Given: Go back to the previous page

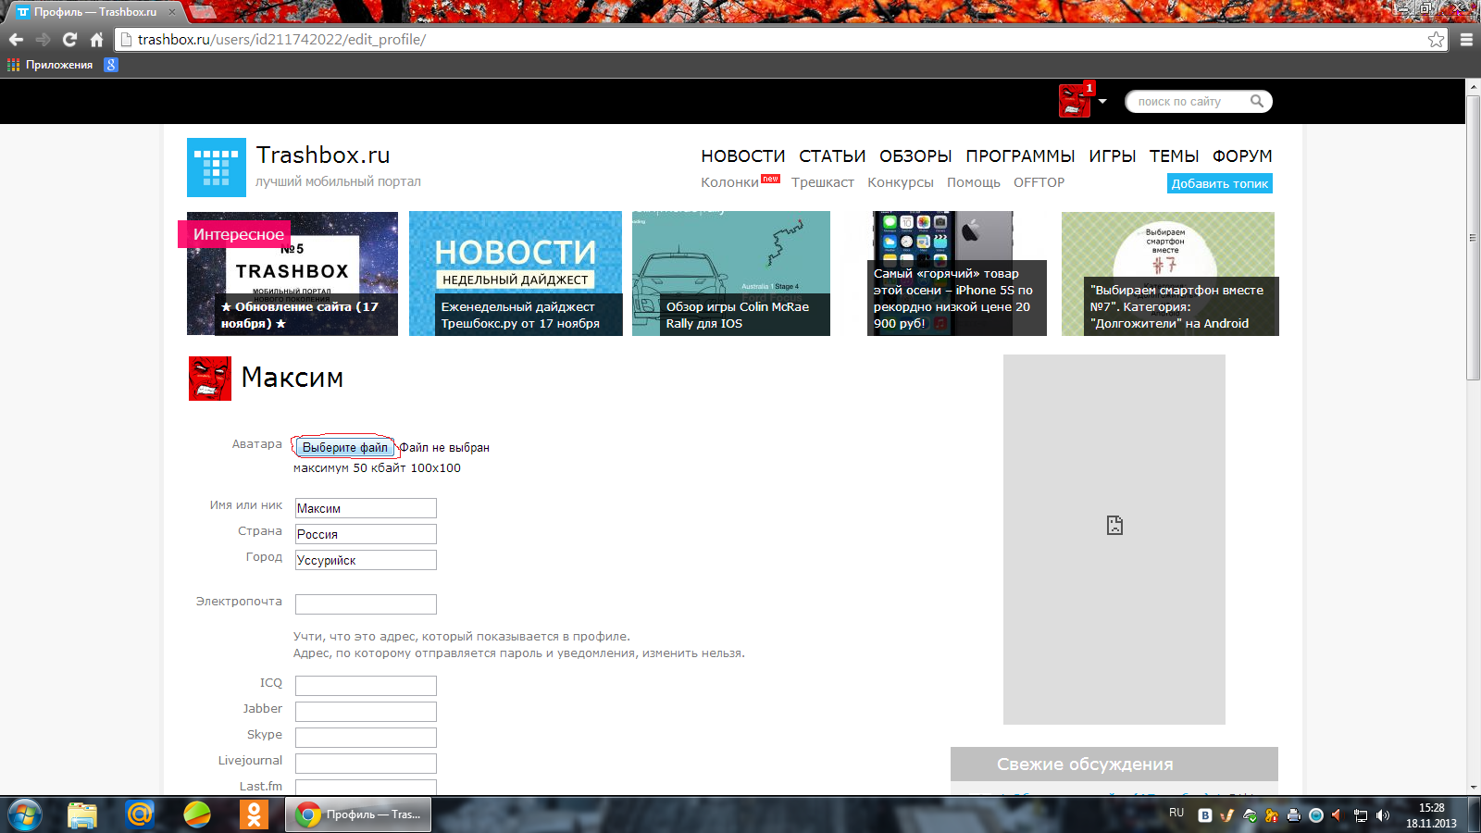Looking at the screenshot, I should (16, 40).
